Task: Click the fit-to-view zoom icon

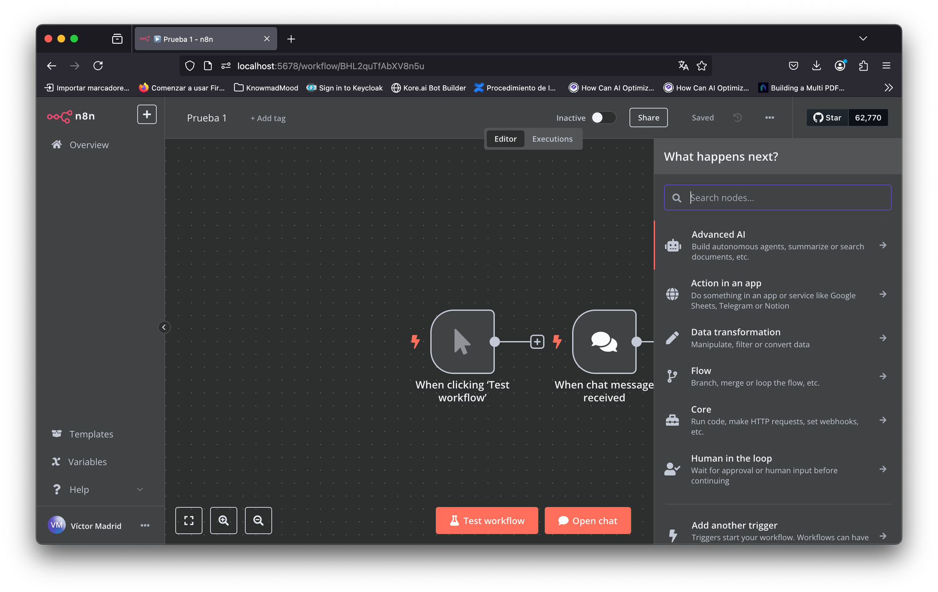Action: [189, 520]
